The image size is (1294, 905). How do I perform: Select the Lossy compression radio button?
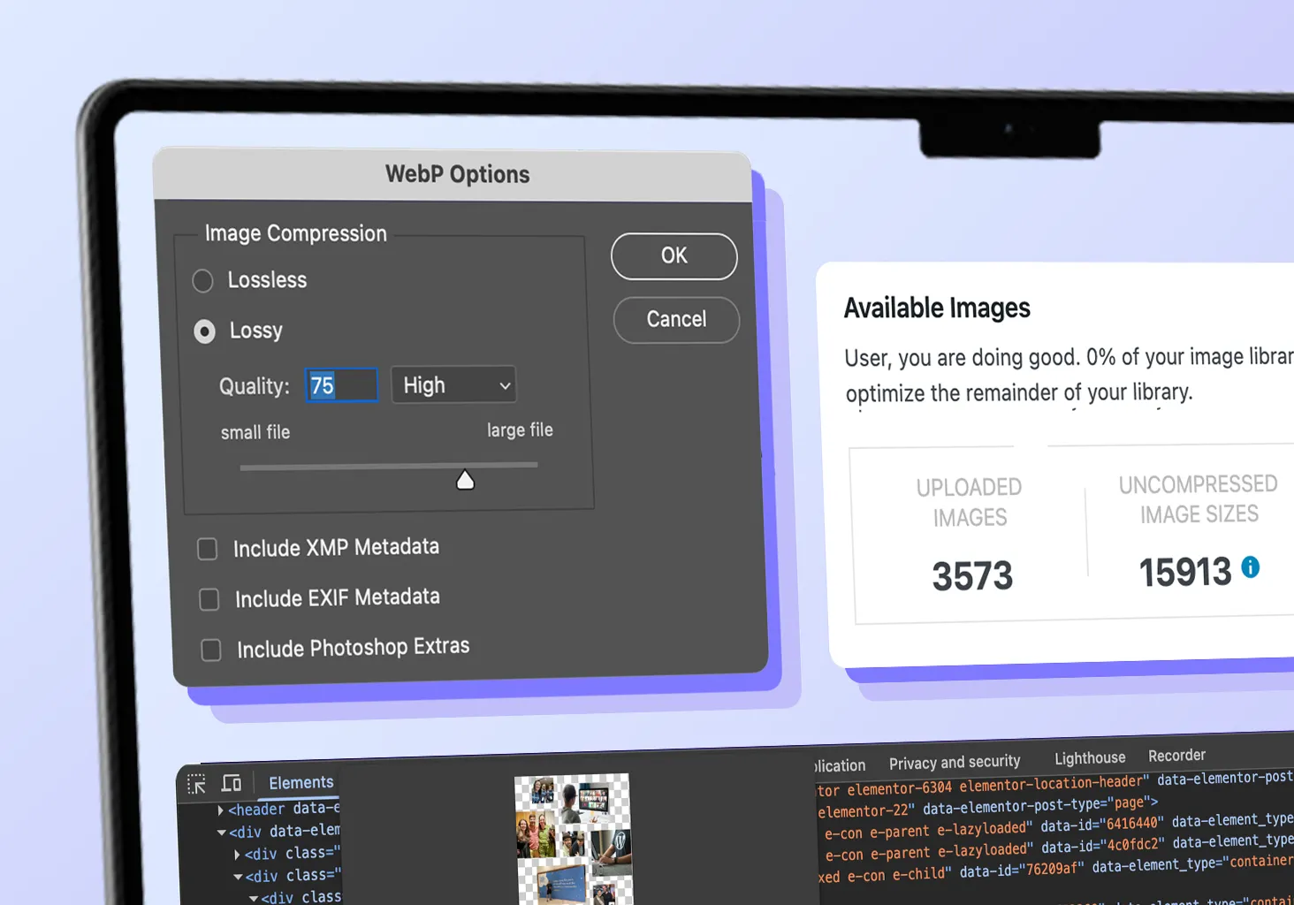[204, 331]
